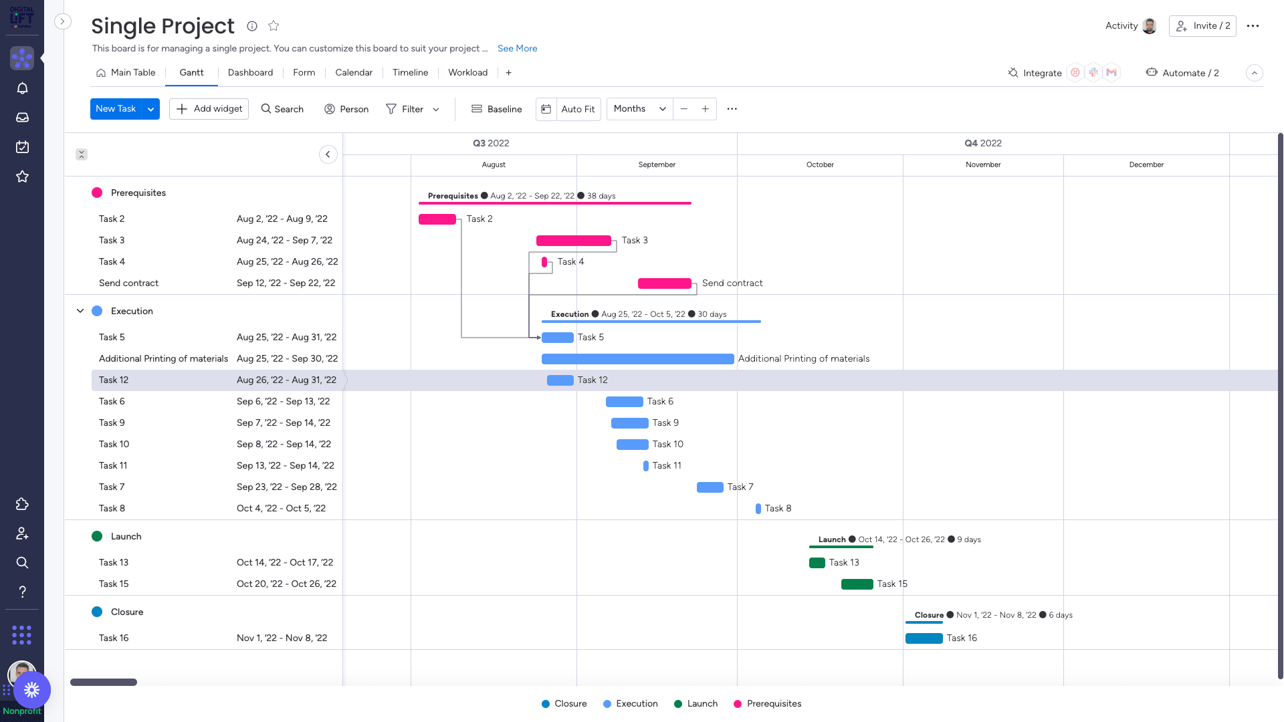
Task: Open My Work from the sidebar
Action: pyautogui.click(x=22, y=146)
